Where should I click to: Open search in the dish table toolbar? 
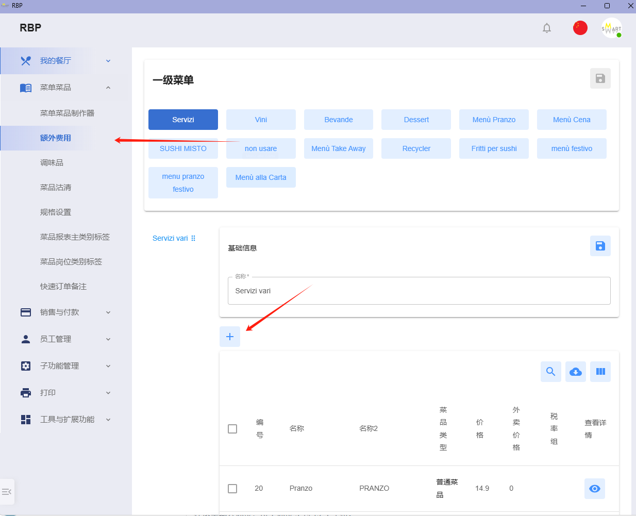coord(551,372)
